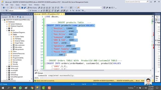Click the Paste icon in toolbar
This screenshot has width=161, height=90.
click(58, 8)
